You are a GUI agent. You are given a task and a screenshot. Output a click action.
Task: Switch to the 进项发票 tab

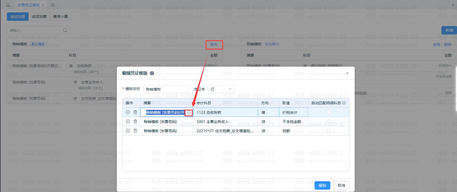39,17
